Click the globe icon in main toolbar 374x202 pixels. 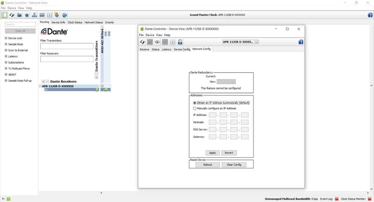tap(65, 15)
